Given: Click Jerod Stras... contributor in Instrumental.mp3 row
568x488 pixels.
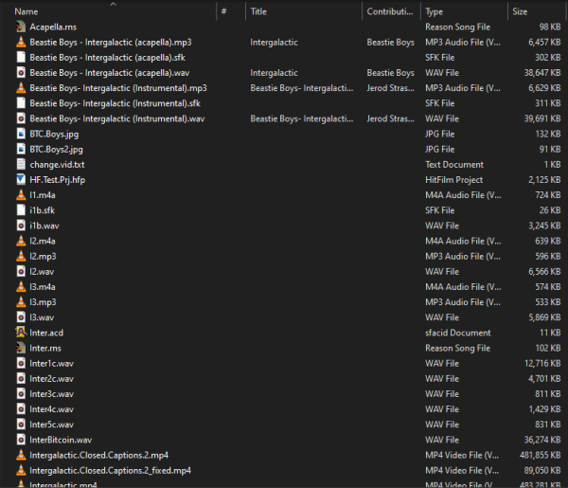Looking at the screenshot, I should 390,88.
